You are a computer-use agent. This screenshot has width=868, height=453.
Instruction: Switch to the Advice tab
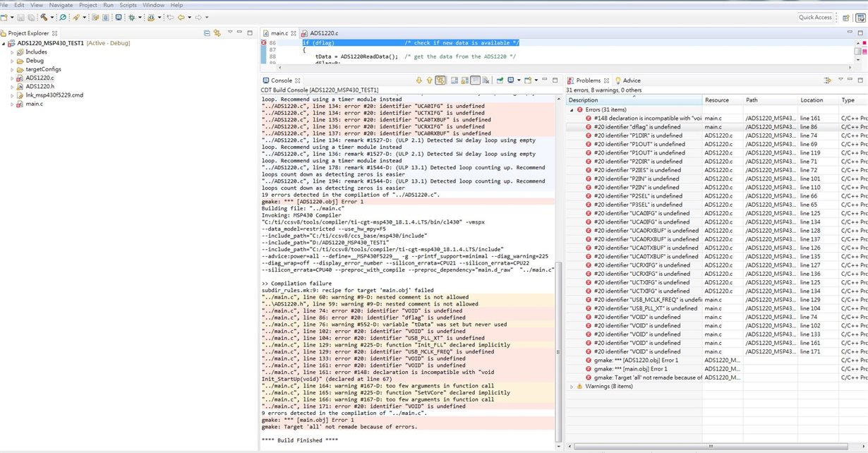pyautogui.click(x=631, y=80)
